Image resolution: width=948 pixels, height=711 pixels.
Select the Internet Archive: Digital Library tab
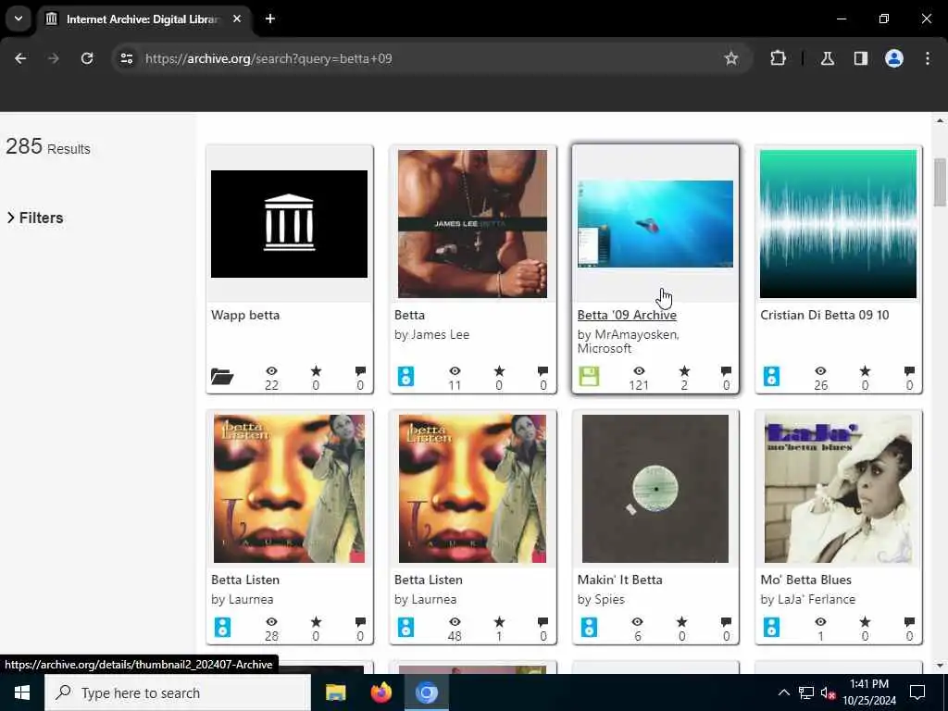142,19
